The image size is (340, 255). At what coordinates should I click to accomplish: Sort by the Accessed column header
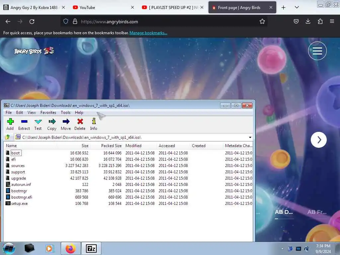[173, 146]
